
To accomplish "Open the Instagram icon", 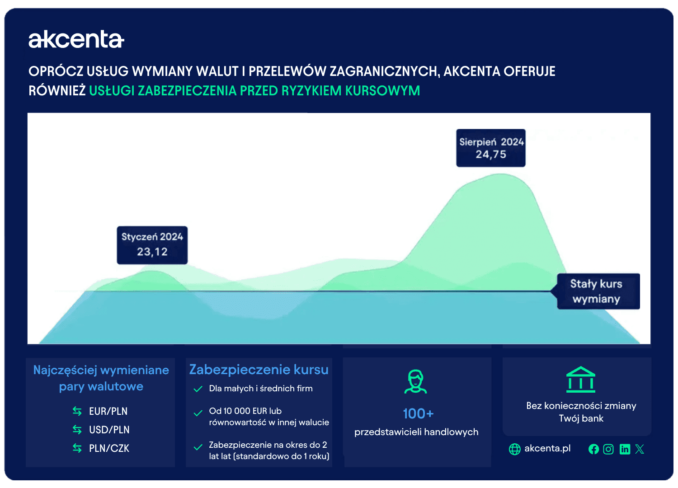I will click(x=608, y=449).
